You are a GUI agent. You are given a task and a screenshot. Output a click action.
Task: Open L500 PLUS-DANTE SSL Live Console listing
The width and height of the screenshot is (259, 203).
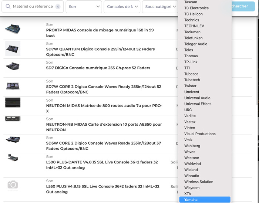[102, 165]
